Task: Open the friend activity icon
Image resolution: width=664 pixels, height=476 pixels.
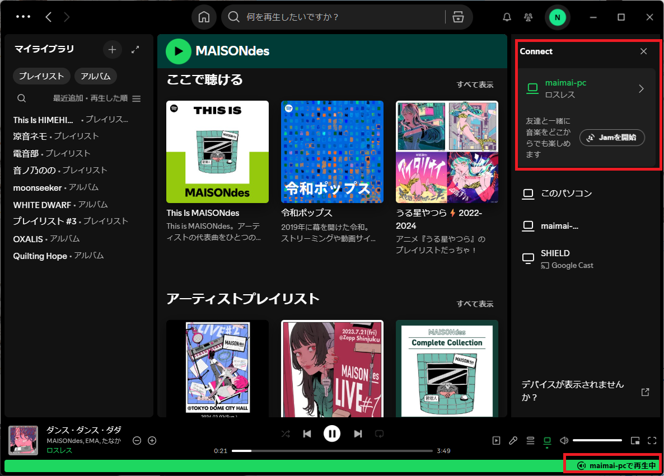Action: (528, 17)
